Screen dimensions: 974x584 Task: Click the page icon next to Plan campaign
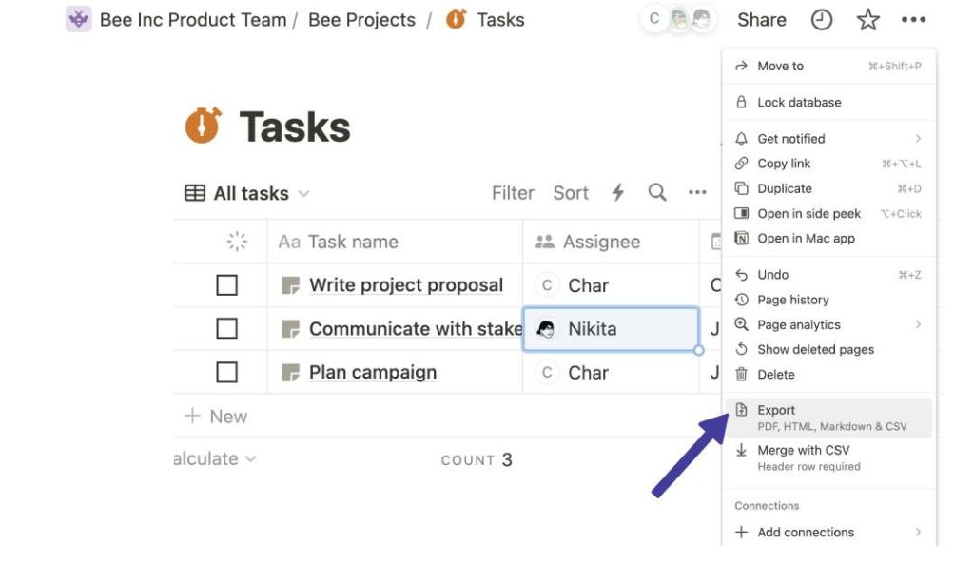tap(292, 372)
